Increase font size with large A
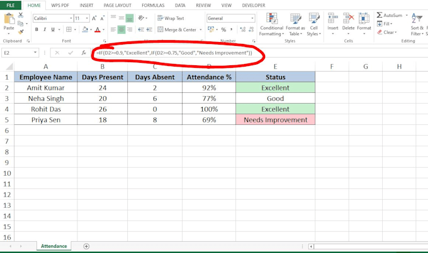428x253 pixels. tap(94, 18)
